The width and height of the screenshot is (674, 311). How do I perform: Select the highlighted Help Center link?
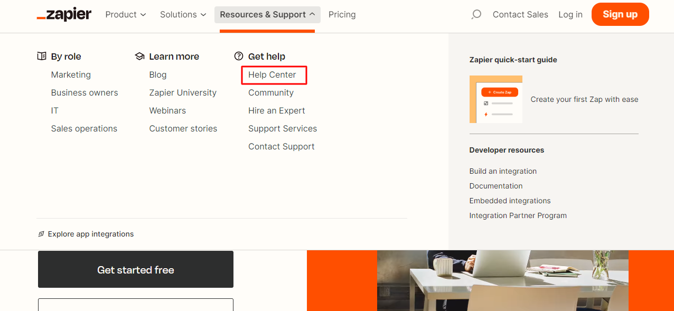point(274,75)
